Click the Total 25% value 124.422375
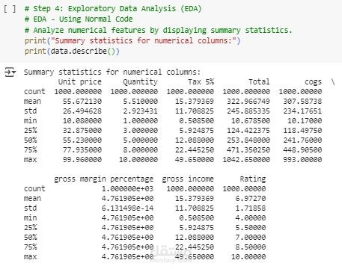342x269 pixels. [x=248, y=131]
